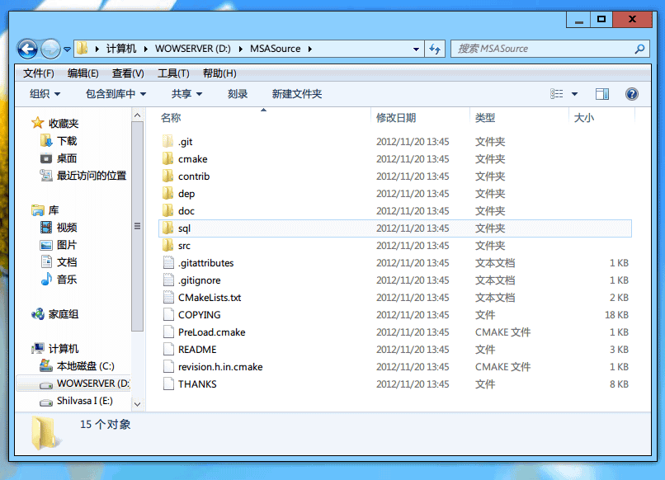Toggle the preview pane icon
Viewport: 665px width, 480px height.
click(x=602, y=94)
